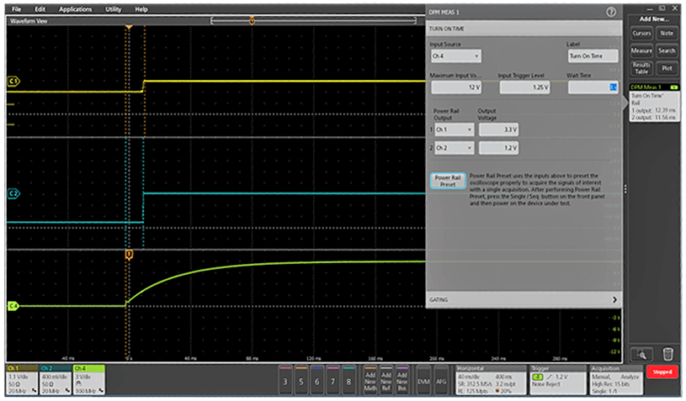
Task: Open Power Rail Output 2 Ch 2 dropdown
Action: (455, 148)
